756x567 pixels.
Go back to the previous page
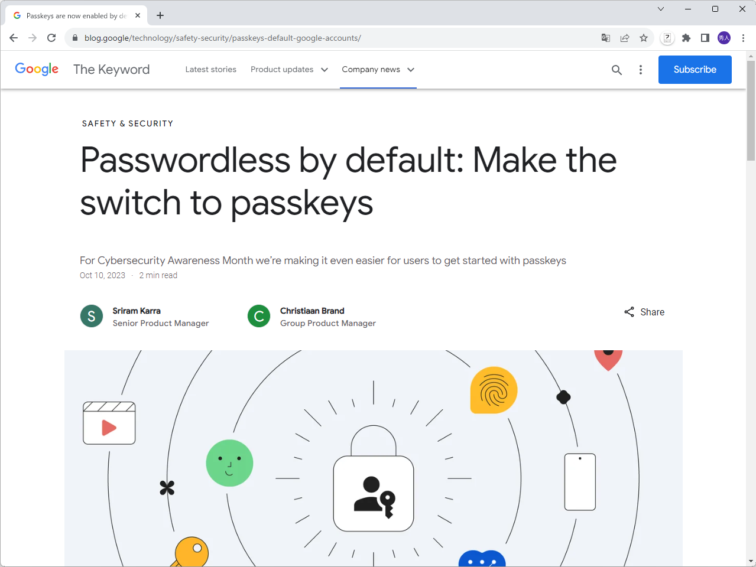click(x=14, y=38)
